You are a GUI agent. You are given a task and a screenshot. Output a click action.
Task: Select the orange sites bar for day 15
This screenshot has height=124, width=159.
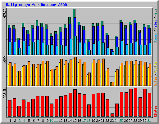[75, 71]
